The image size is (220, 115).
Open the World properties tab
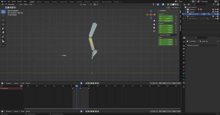[184, 59]
